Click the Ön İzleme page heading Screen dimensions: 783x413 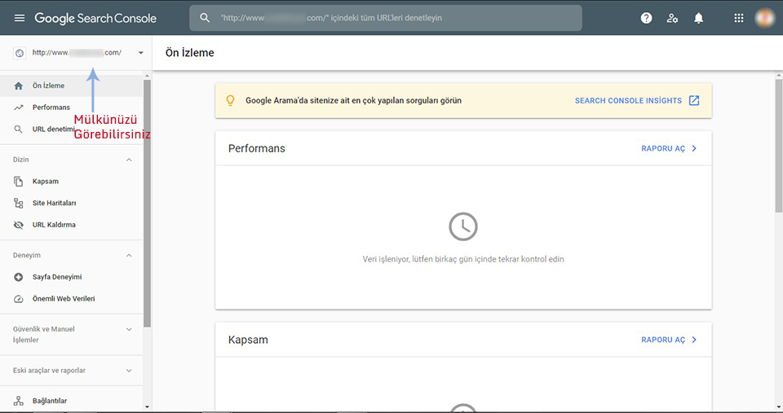point(190,53)
